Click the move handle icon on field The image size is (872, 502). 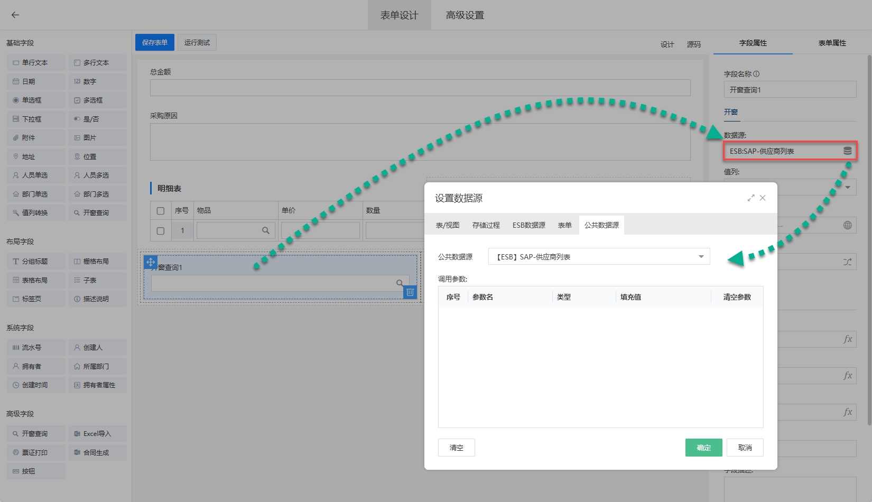click(151, 262)
